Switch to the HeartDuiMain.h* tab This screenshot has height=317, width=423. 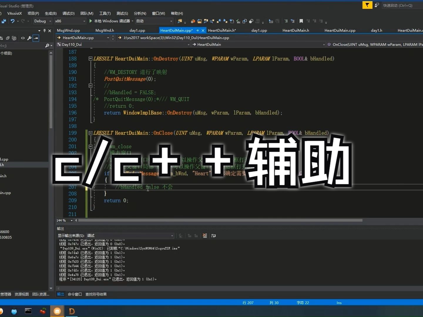pos(222,31)
